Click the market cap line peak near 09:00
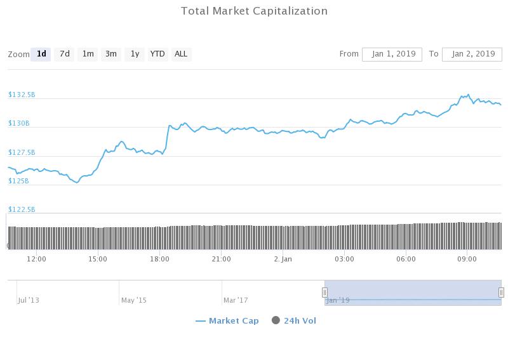This screenshot has width=508, height=349. tap(468, 95)
